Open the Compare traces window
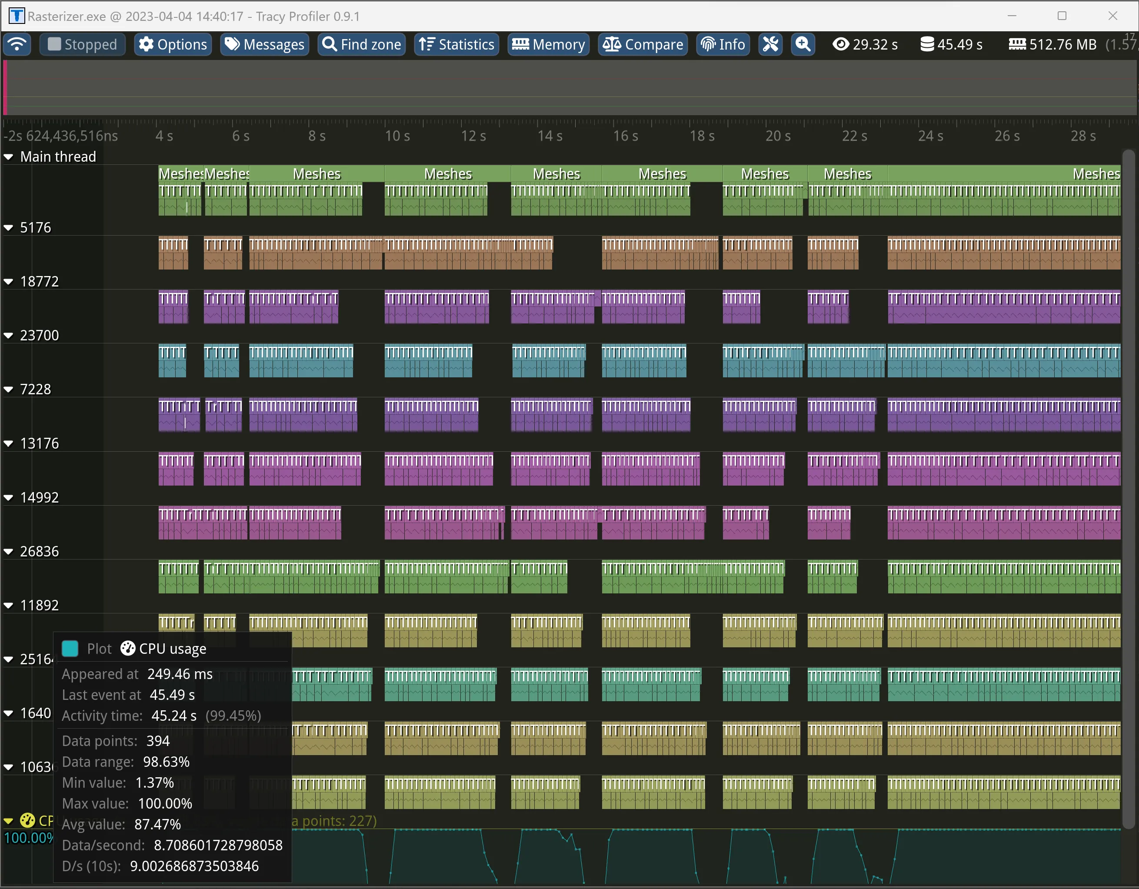This screenshot has width=1139, height=889. coord(643,44)
